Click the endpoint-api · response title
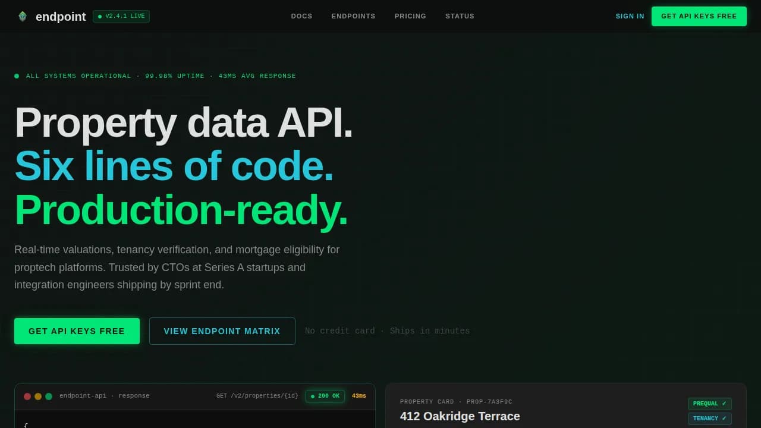Viewport: 761px width, 428px height. tap(105, 396)
